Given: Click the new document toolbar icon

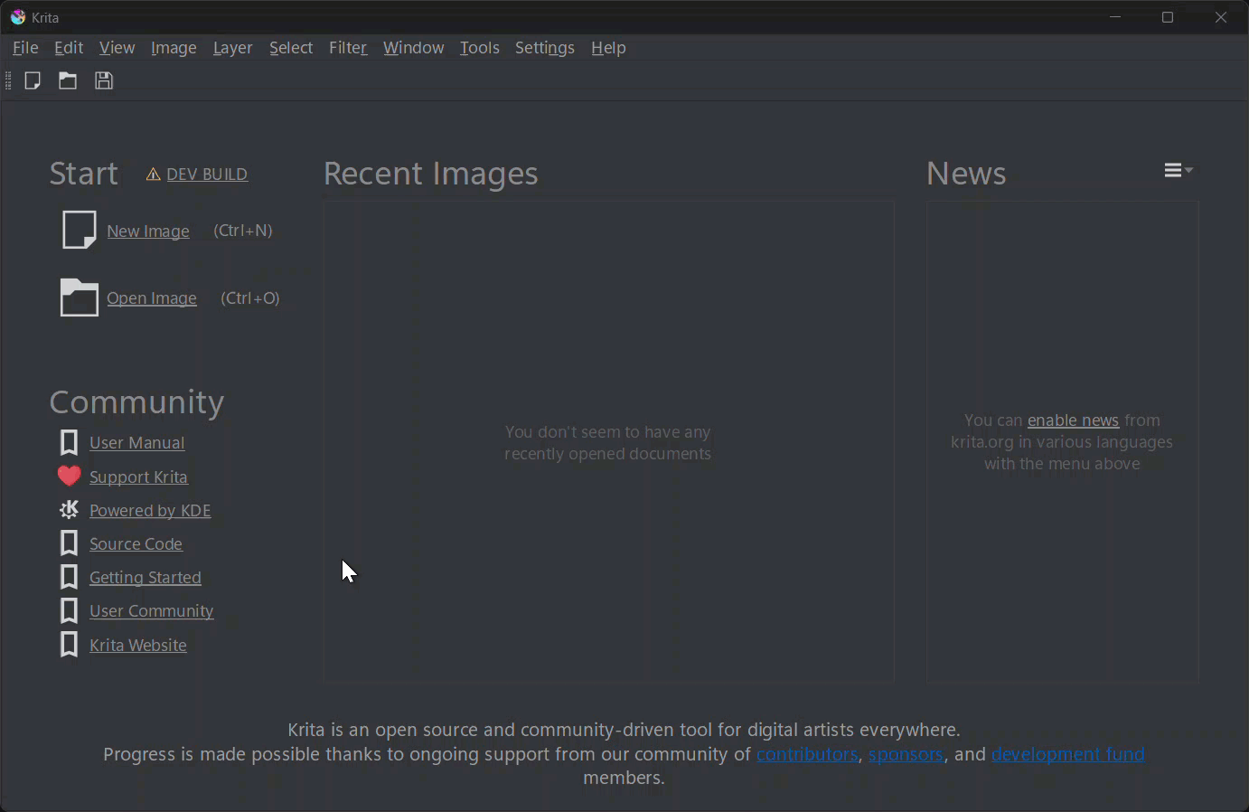Looking at the screenshot, I should point(33,80).
